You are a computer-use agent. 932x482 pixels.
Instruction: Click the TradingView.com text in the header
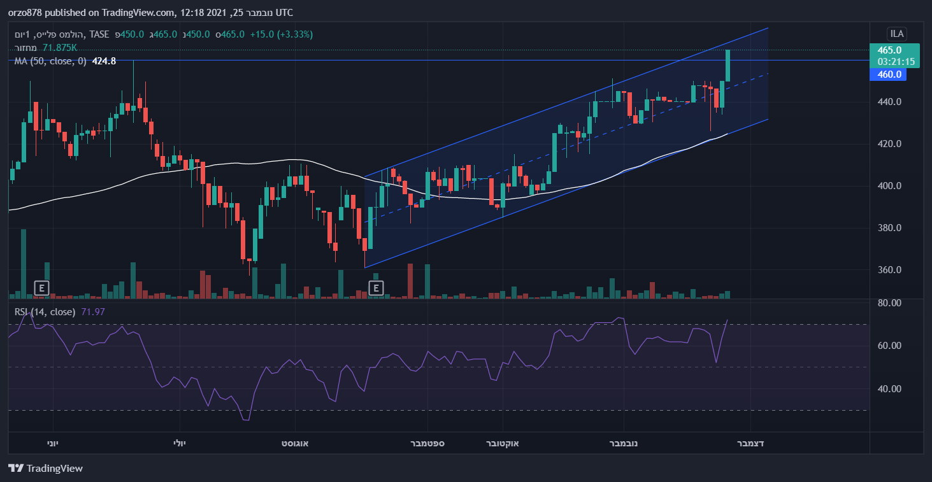(x=138, y=12)
